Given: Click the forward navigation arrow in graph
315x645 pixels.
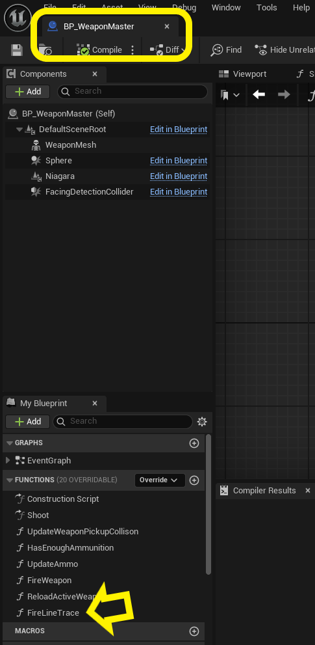Looking at the screenshot, I should tap(284, 94).
